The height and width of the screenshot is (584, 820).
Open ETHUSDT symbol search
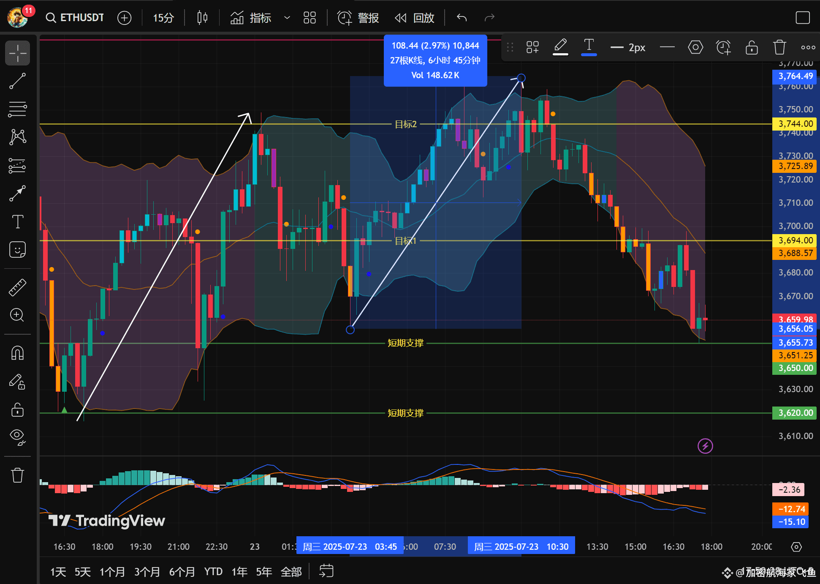[75, 18]
